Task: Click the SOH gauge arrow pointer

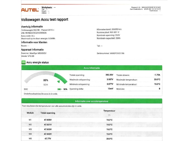Action: click(x=58, y=81)
